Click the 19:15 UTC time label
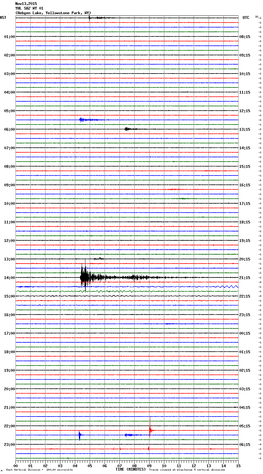 pos(245,241)
